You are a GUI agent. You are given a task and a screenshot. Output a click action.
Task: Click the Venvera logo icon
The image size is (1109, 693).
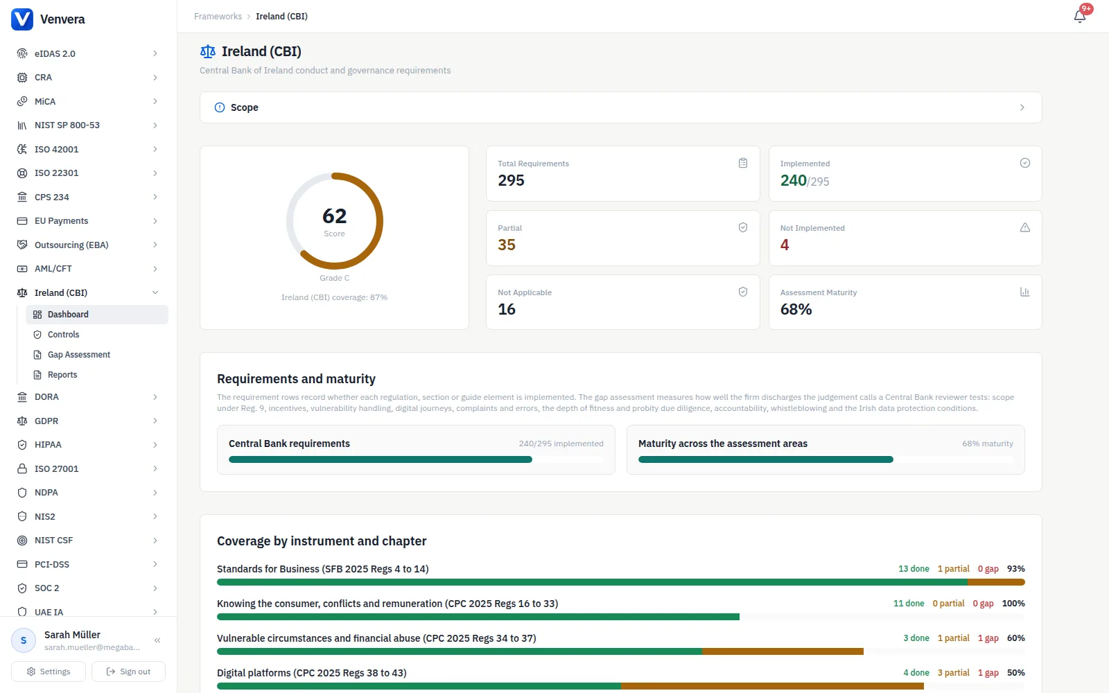coord(22,19)
